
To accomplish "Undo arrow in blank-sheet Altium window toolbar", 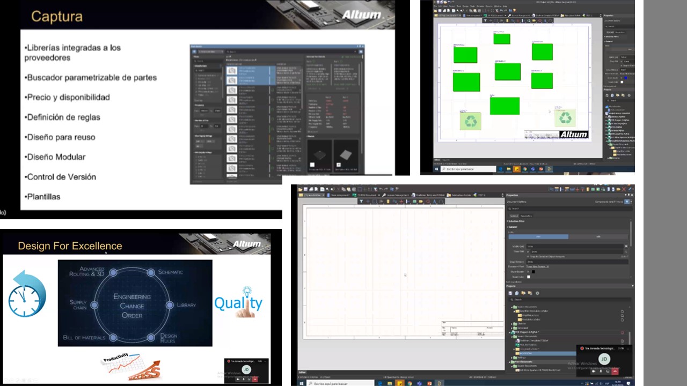I will point(381,189).
